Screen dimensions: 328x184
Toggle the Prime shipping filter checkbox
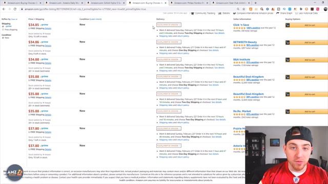[x=3, y=27]
